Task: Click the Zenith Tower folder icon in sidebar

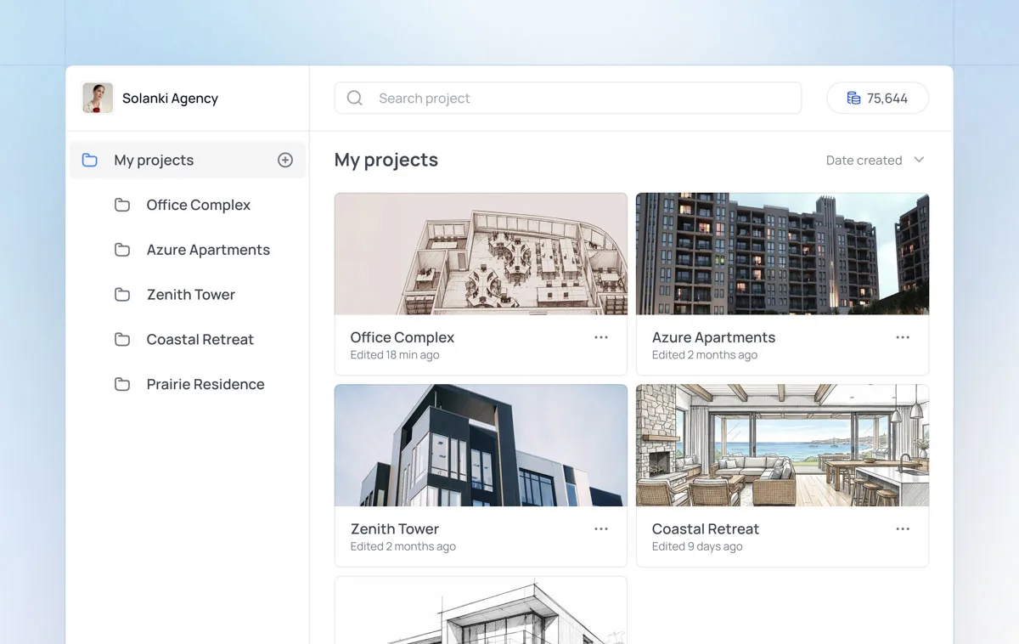Action: pos(122,295)
